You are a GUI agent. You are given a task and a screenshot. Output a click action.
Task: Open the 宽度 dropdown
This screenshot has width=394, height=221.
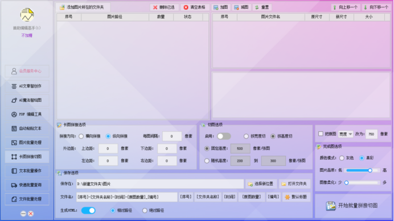[346, 134]
